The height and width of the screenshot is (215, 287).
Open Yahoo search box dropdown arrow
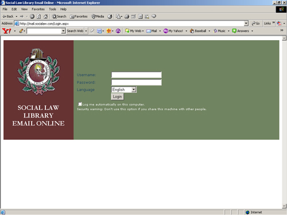coord(63,31)
